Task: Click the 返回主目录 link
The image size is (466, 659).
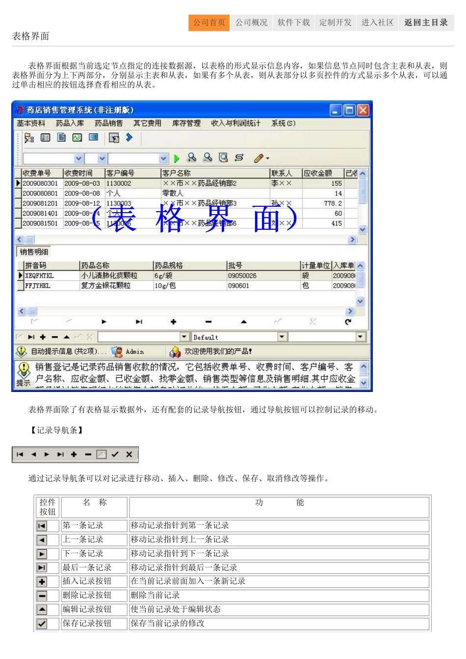Action: [426, 23]
